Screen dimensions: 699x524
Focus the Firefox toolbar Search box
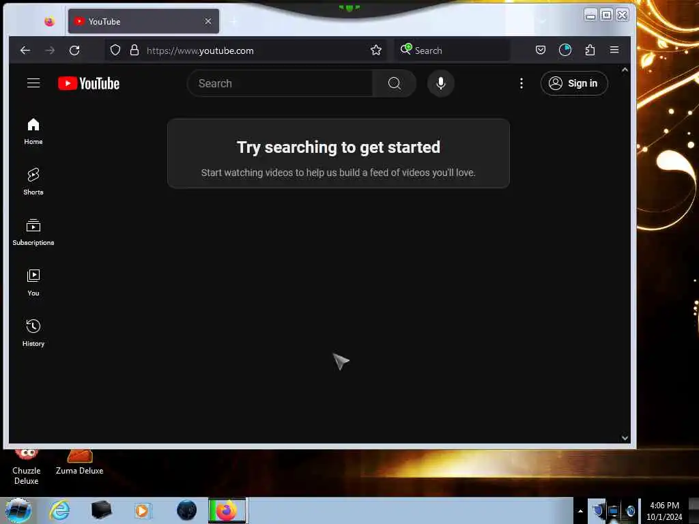point(453,50)
